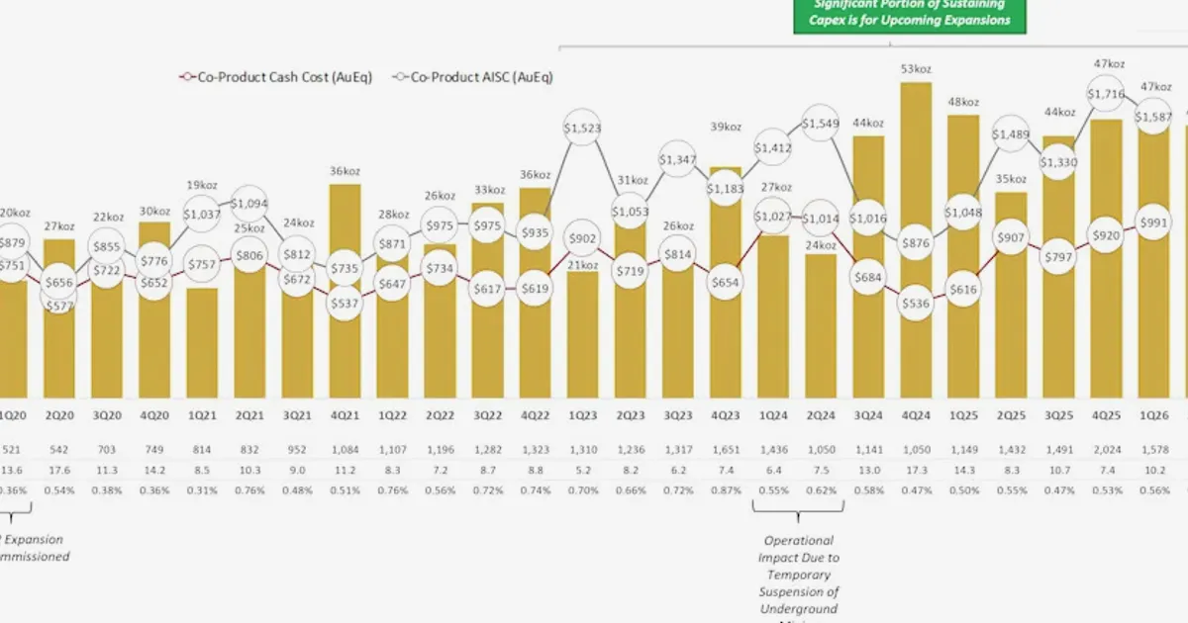Click the $876 data label
This screenshot has height=623, width=1188.
point(916,243)
